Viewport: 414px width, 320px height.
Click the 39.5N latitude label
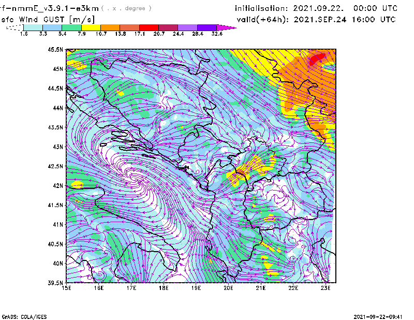[55, 283]
